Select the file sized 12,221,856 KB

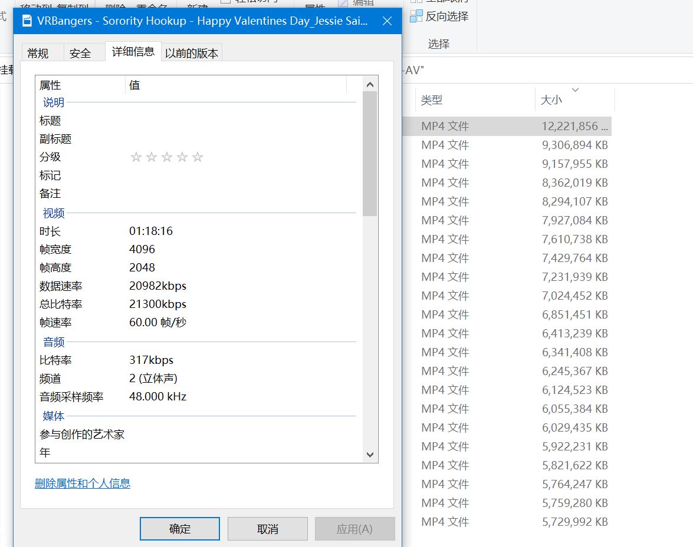click(507, 126)
